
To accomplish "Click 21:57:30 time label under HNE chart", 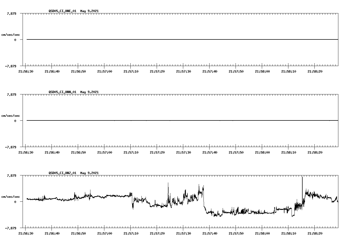I will click(183, 72).
